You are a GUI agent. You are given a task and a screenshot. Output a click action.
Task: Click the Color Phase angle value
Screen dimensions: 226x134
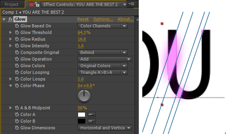[86, 86]
